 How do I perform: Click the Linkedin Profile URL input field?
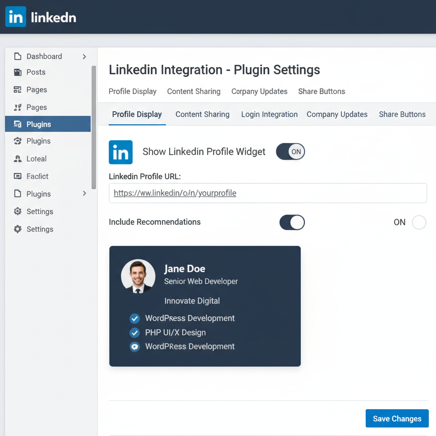[x=268, y=193]
